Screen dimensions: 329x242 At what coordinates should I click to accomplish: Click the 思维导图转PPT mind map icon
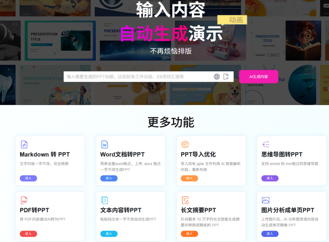[x=265, y=144]
